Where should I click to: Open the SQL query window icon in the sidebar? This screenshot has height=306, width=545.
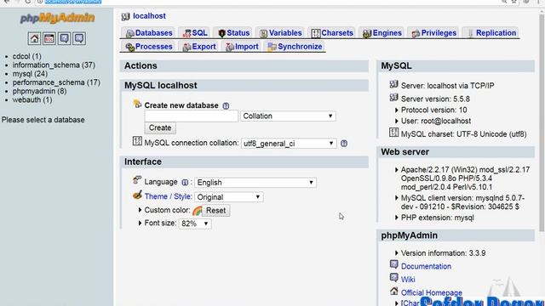pos(49,38)
